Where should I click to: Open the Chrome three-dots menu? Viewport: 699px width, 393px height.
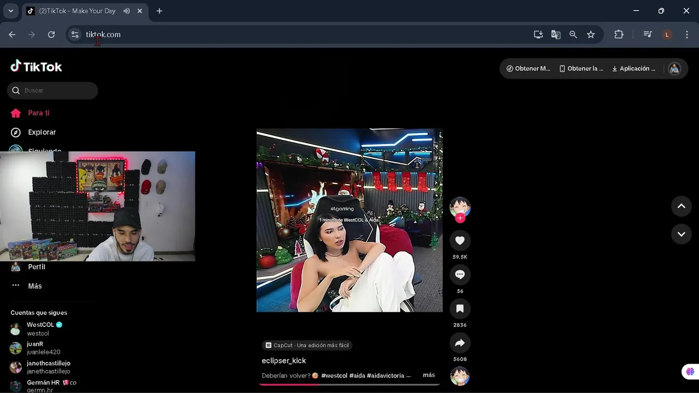coord(686,34)
